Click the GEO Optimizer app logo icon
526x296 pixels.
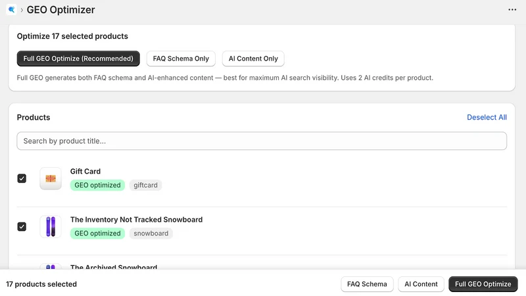tap(11, 10)
